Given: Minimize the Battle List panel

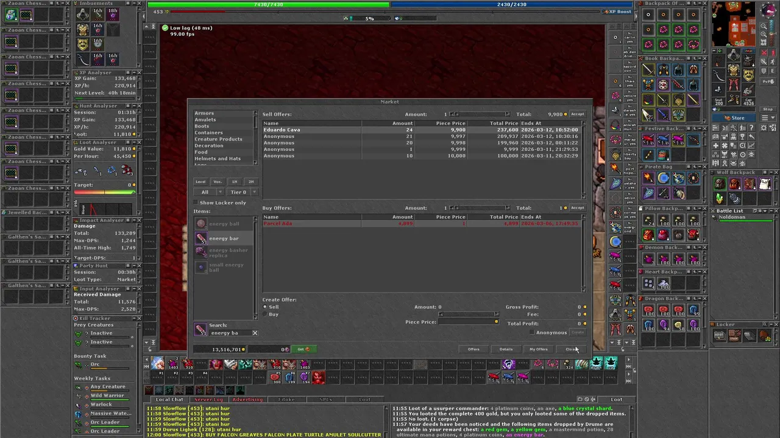Looking at the screenshot, I should tap(771, 210).
